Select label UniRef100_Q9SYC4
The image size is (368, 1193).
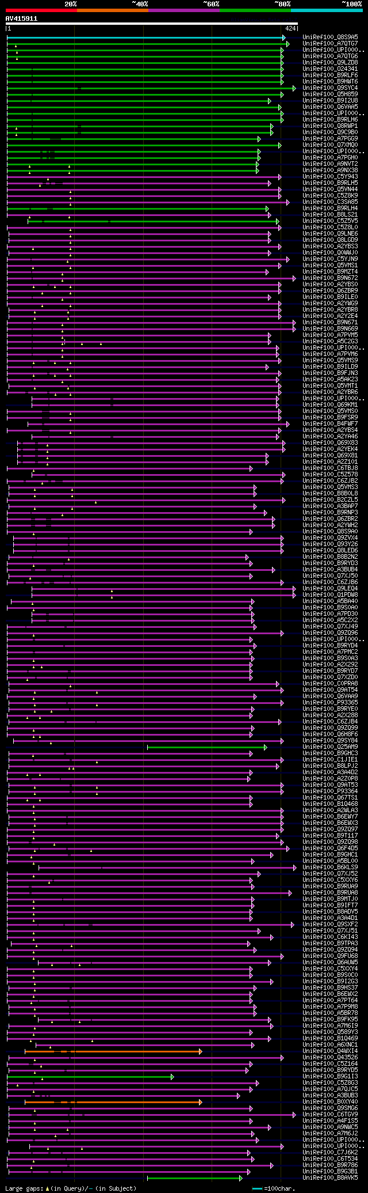330,88
